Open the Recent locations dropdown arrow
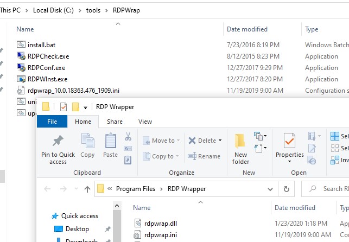Viewport: 349px width, 242px height. [76, 189]
